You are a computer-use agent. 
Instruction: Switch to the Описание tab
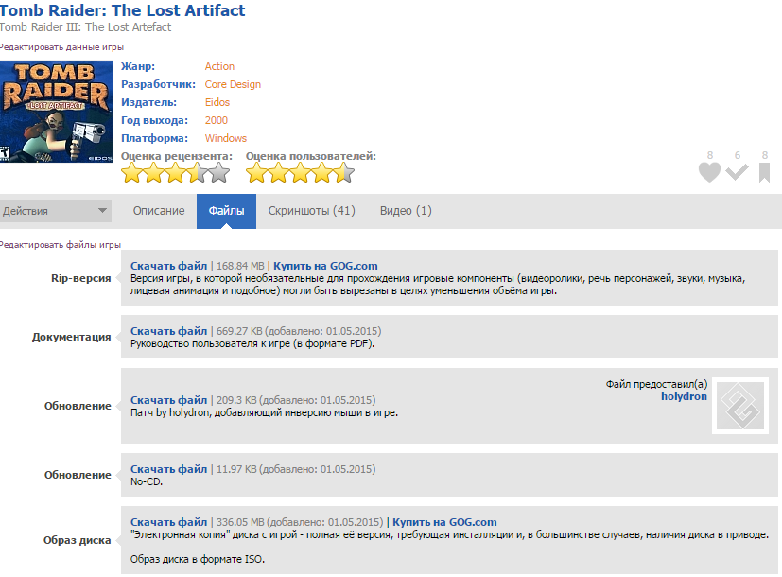pyautogui.click(x=159, y=211)
